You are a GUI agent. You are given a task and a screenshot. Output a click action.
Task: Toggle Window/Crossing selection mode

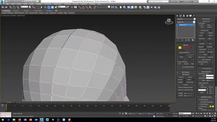[x=41, y=7]
